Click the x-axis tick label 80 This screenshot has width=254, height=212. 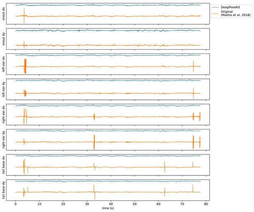[x=206, y=204]
